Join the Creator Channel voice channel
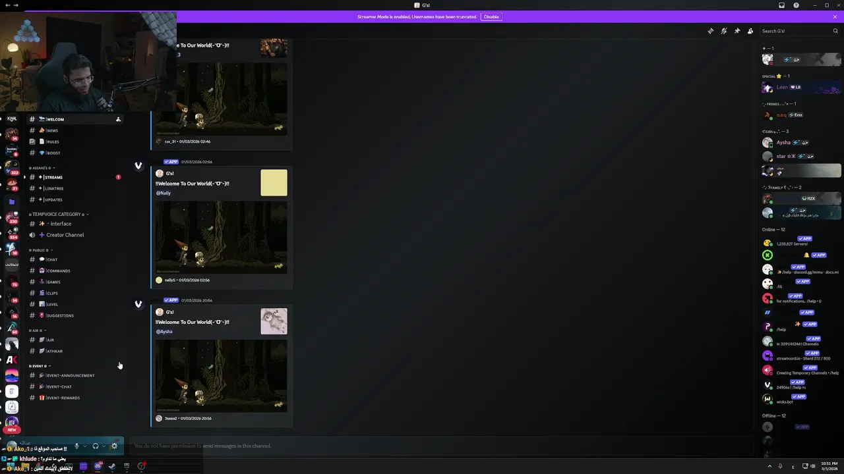The height and width of the screenshot is (474, 844). click(x=75, y=235)
